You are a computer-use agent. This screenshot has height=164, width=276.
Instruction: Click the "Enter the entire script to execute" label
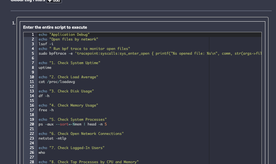tap(55, 27)
